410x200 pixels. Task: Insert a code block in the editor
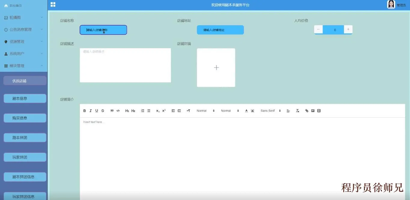pos(118,111)
